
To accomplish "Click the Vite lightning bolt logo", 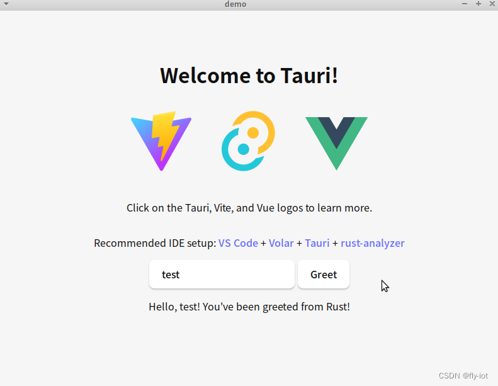I will (161, 141).
